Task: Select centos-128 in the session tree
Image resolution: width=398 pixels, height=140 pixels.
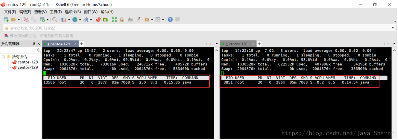Action: click(28, 62)
